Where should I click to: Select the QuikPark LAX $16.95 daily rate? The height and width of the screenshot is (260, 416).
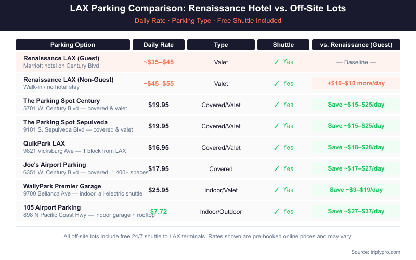(x=159, y=148)
